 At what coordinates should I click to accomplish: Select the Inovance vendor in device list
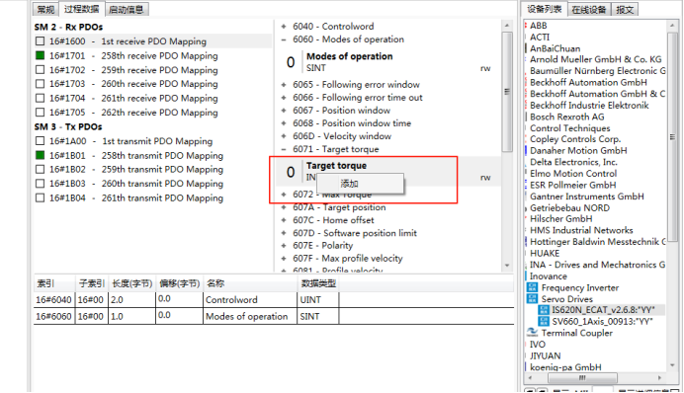pos(549,276)
